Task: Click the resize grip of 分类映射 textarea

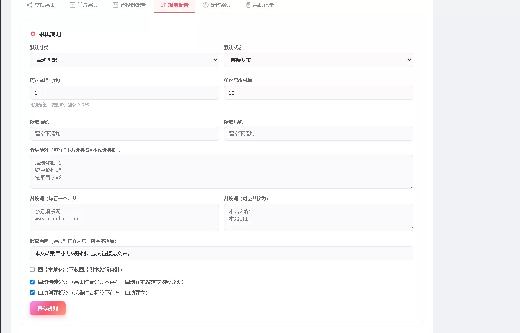Action: click(411, 185)
